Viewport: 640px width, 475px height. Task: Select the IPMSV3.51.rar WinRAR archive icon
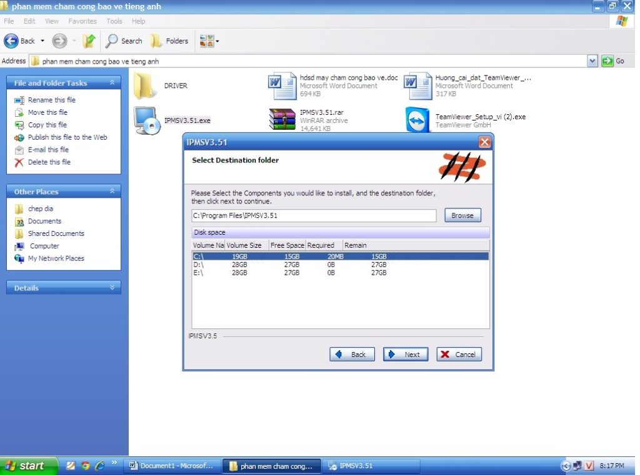point(282,120)
